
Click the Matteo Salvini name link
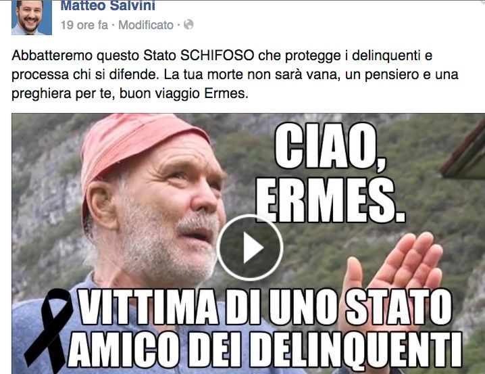pos(107,5)
